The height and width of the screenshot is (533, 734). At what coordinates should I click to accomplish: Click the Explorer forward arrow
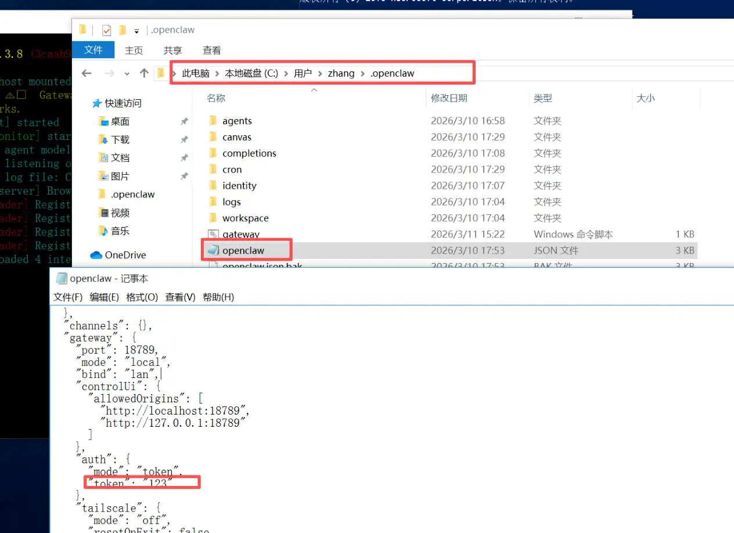coord(109,73)
